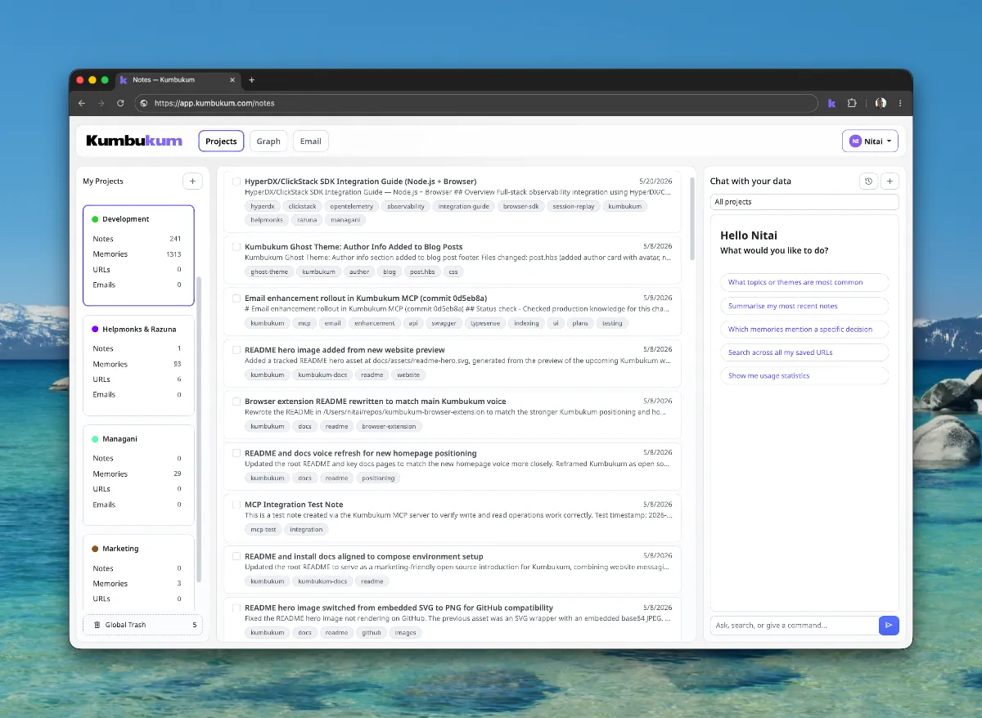Click the opentelemetry tag
The width and height of the screenshot is (982, 718).
[352, 206]
